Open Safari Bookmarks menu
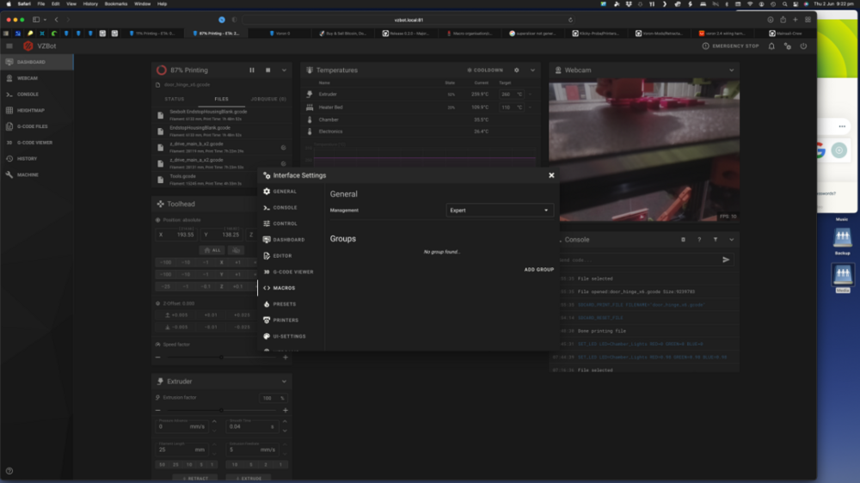The image size is (860, 483). (x=116, y=3)
